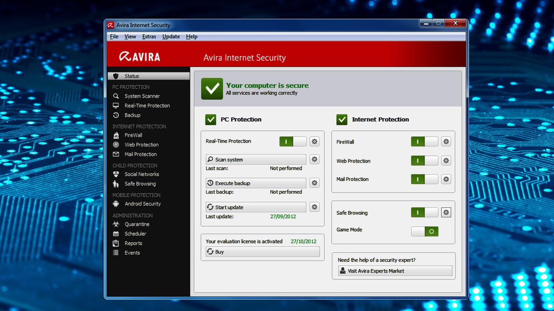
Task: Click Visit Avira Experts Market button
Action: click(x=395, y=271)
